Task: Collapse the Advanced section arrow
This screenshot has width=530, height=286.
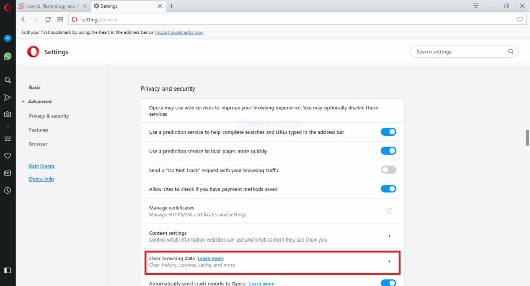Action: pyautogui.click(x=23, y=102)
